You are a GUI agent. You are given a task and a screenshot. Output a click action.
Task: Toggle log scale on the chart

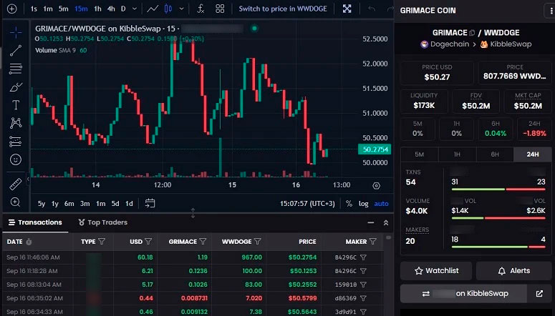pos(364,203)
